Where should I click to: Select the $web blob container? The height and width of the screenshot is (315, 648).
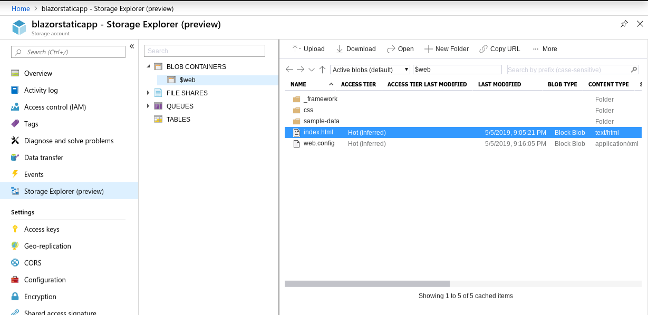point(218,80)
